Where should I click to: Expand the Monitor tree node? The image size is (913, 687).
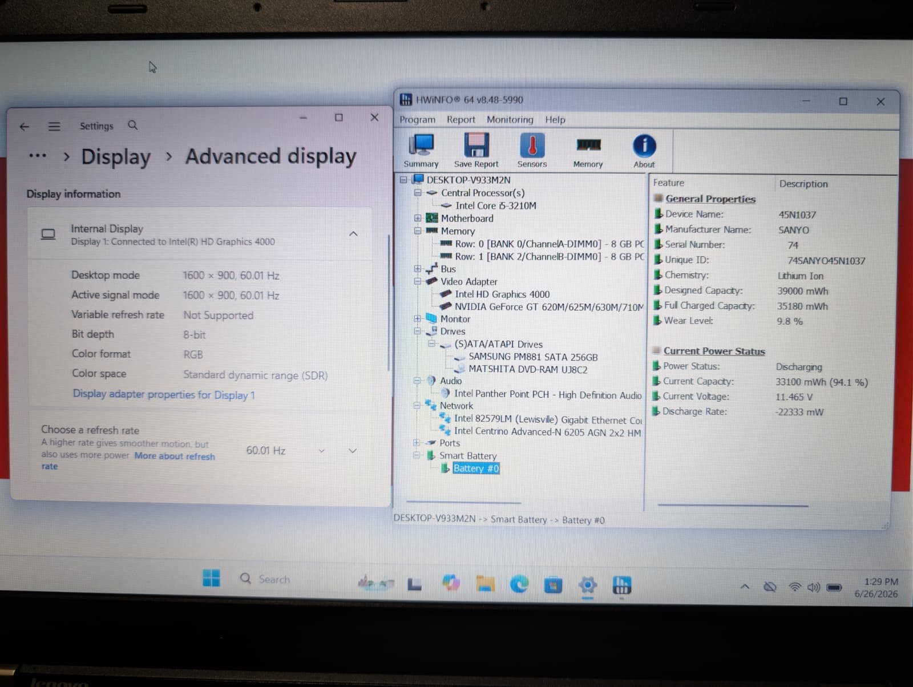[418, 319]
